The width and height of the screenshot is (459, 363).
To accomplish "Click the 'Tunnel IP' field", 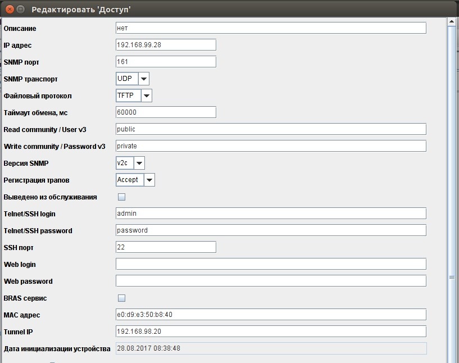I will coord(271,332).
